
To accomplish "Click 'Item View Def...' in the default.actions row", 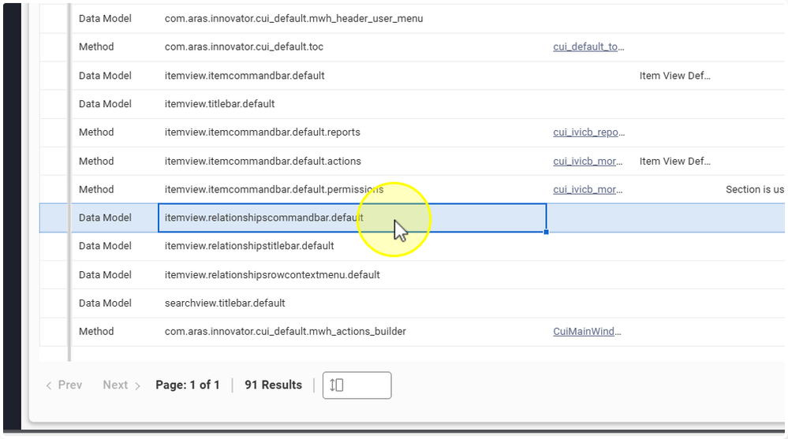I will [x=674, y=161].
